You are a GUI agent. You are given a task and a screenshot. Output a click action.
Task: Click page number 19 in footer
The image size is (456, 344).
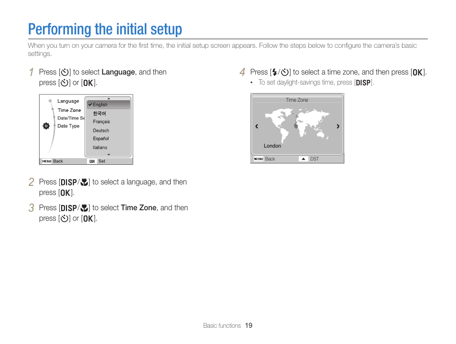coord(249,325)
